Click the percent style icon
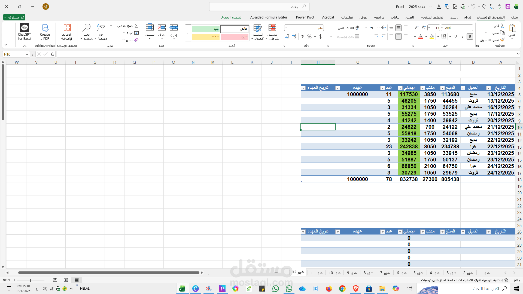 click(309, 36)
